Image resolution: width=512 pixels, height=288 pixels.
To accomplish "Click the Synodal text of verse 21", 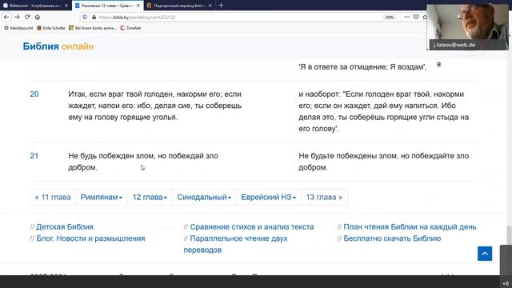I will [x=143, y=162].
